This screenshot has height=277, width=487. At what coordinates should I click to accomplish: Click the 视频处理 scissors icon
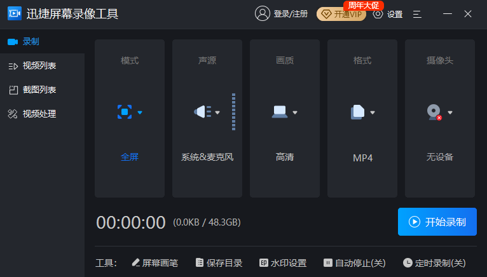click(13, 114)
